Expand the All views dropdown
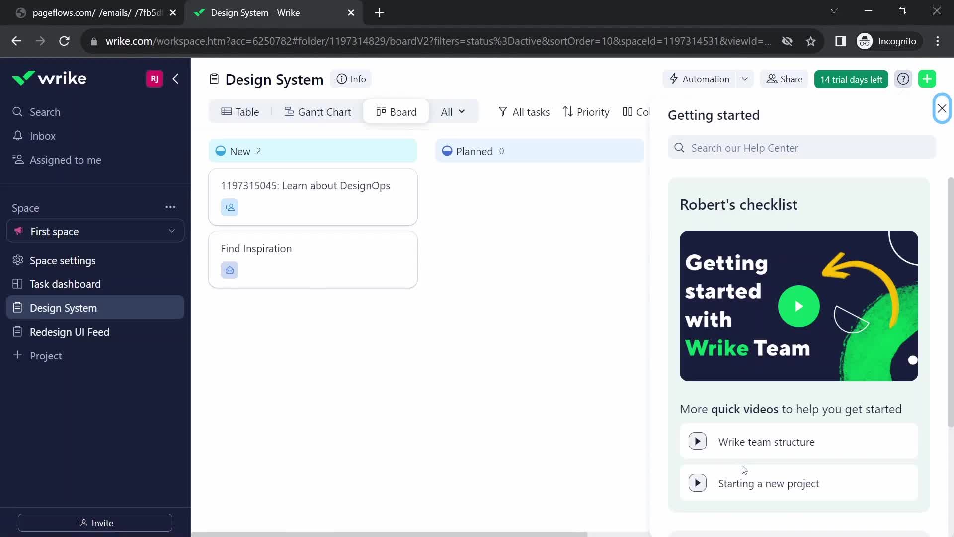 pyautogui.click(x=453, y=112)
